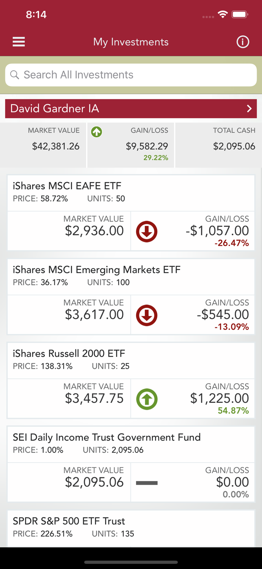Tap red down arrow on Emerging Markets ETF
Viewport: 262px width, 569px height.
point(147,315)
